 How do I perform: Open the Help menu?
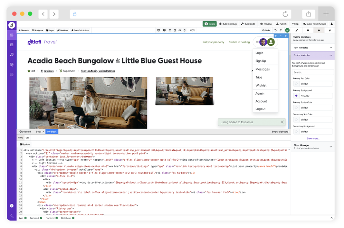tap(295, 24)
